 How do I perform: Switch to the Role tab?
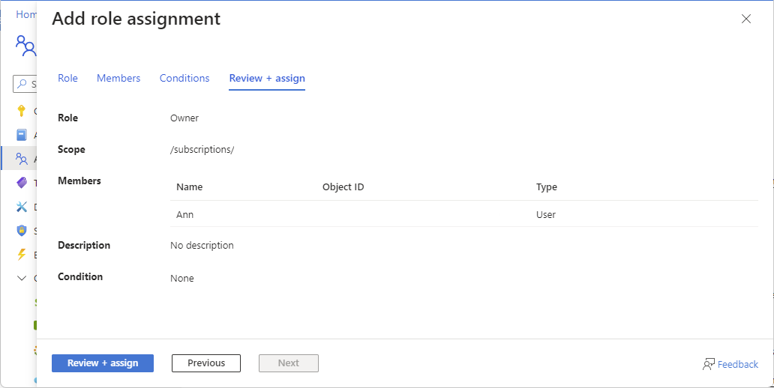coord(67,79)
